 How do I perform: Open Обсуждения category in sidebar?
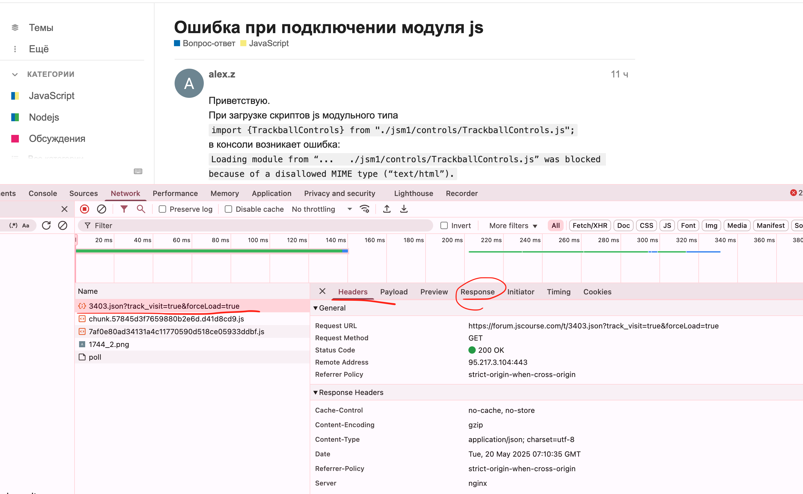point(48,139)
